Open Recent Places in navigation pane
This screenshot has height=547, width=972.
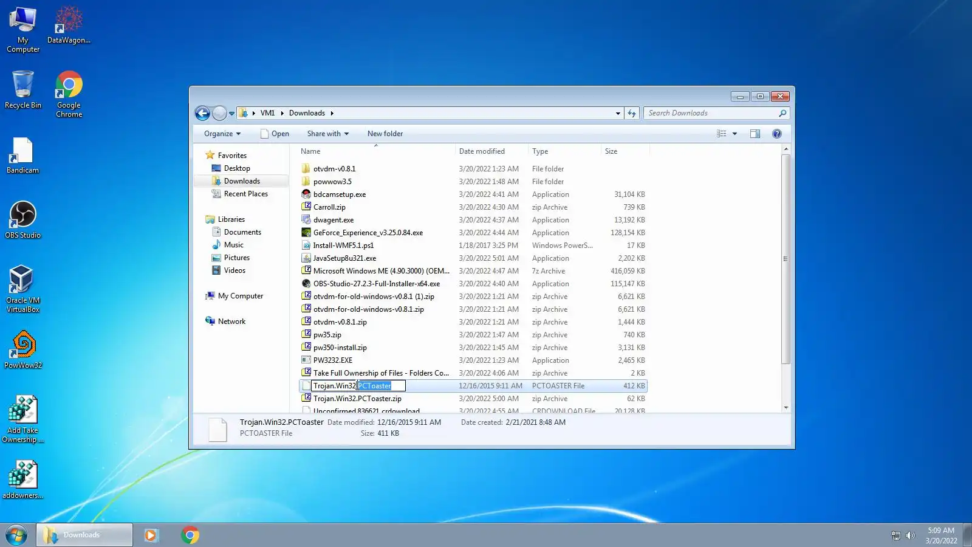pos(239,194)
